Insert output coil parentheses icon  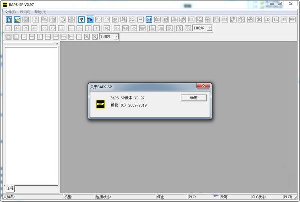coord(44,28)
